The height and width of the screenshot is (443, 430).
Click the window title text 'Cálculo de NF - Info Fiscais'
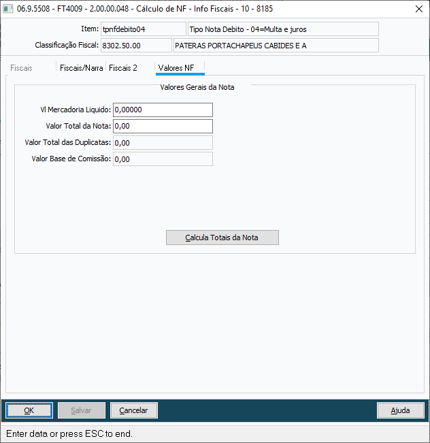tap(185, 9)
